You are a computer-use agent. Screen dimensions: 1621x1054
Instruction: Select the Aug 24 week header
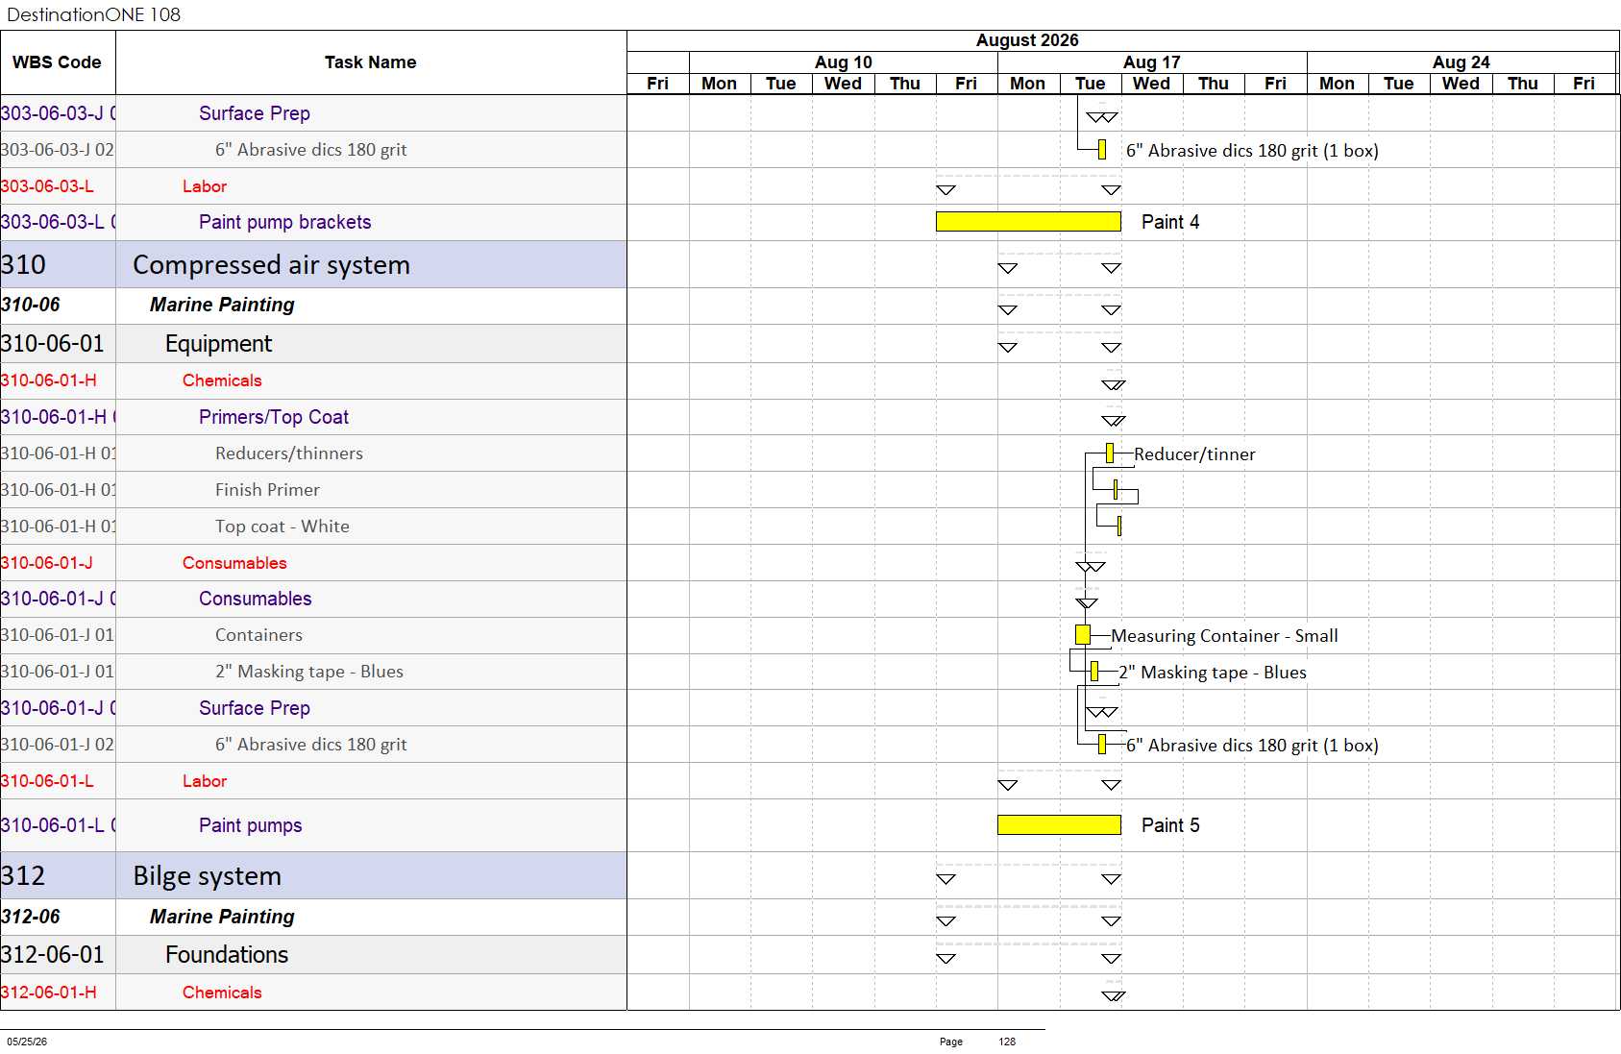[x=1461, y=62]
